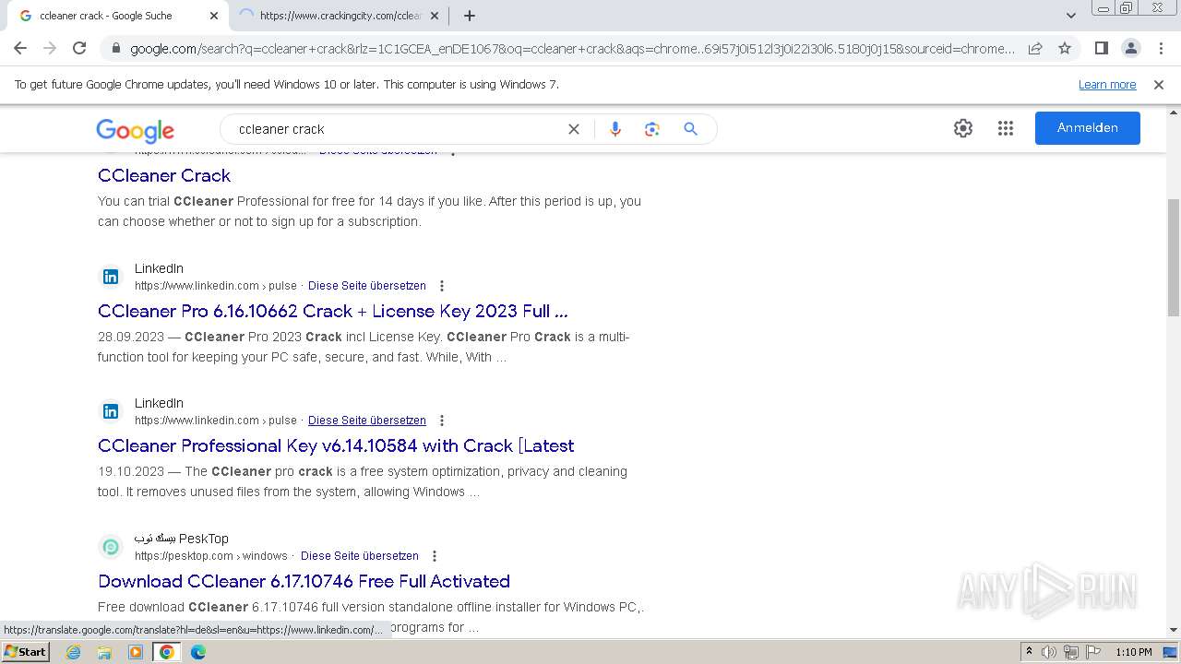The image size is (1181, 664).
Task: Reload the page with the refresh icon
Action: point(79,48)
